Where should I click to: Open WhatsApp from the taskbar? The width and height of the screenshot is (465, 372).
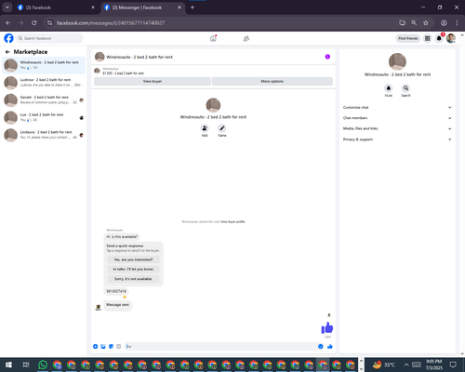[43, 365]
